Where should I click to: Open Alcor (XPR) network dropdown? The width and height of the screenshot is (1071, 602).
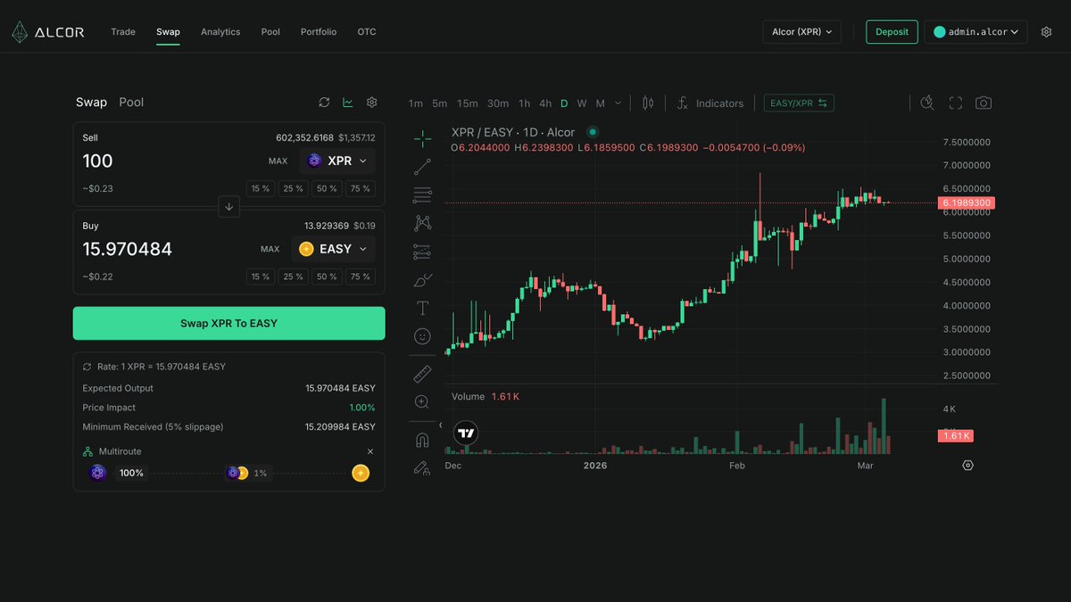[x=802, y=32]
